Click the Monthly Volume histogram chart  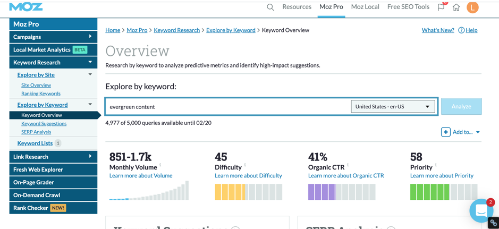point(149,191)
